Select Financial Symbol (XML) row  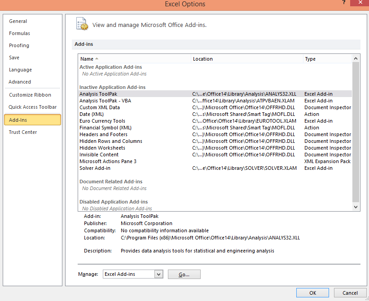click(215, 128)
